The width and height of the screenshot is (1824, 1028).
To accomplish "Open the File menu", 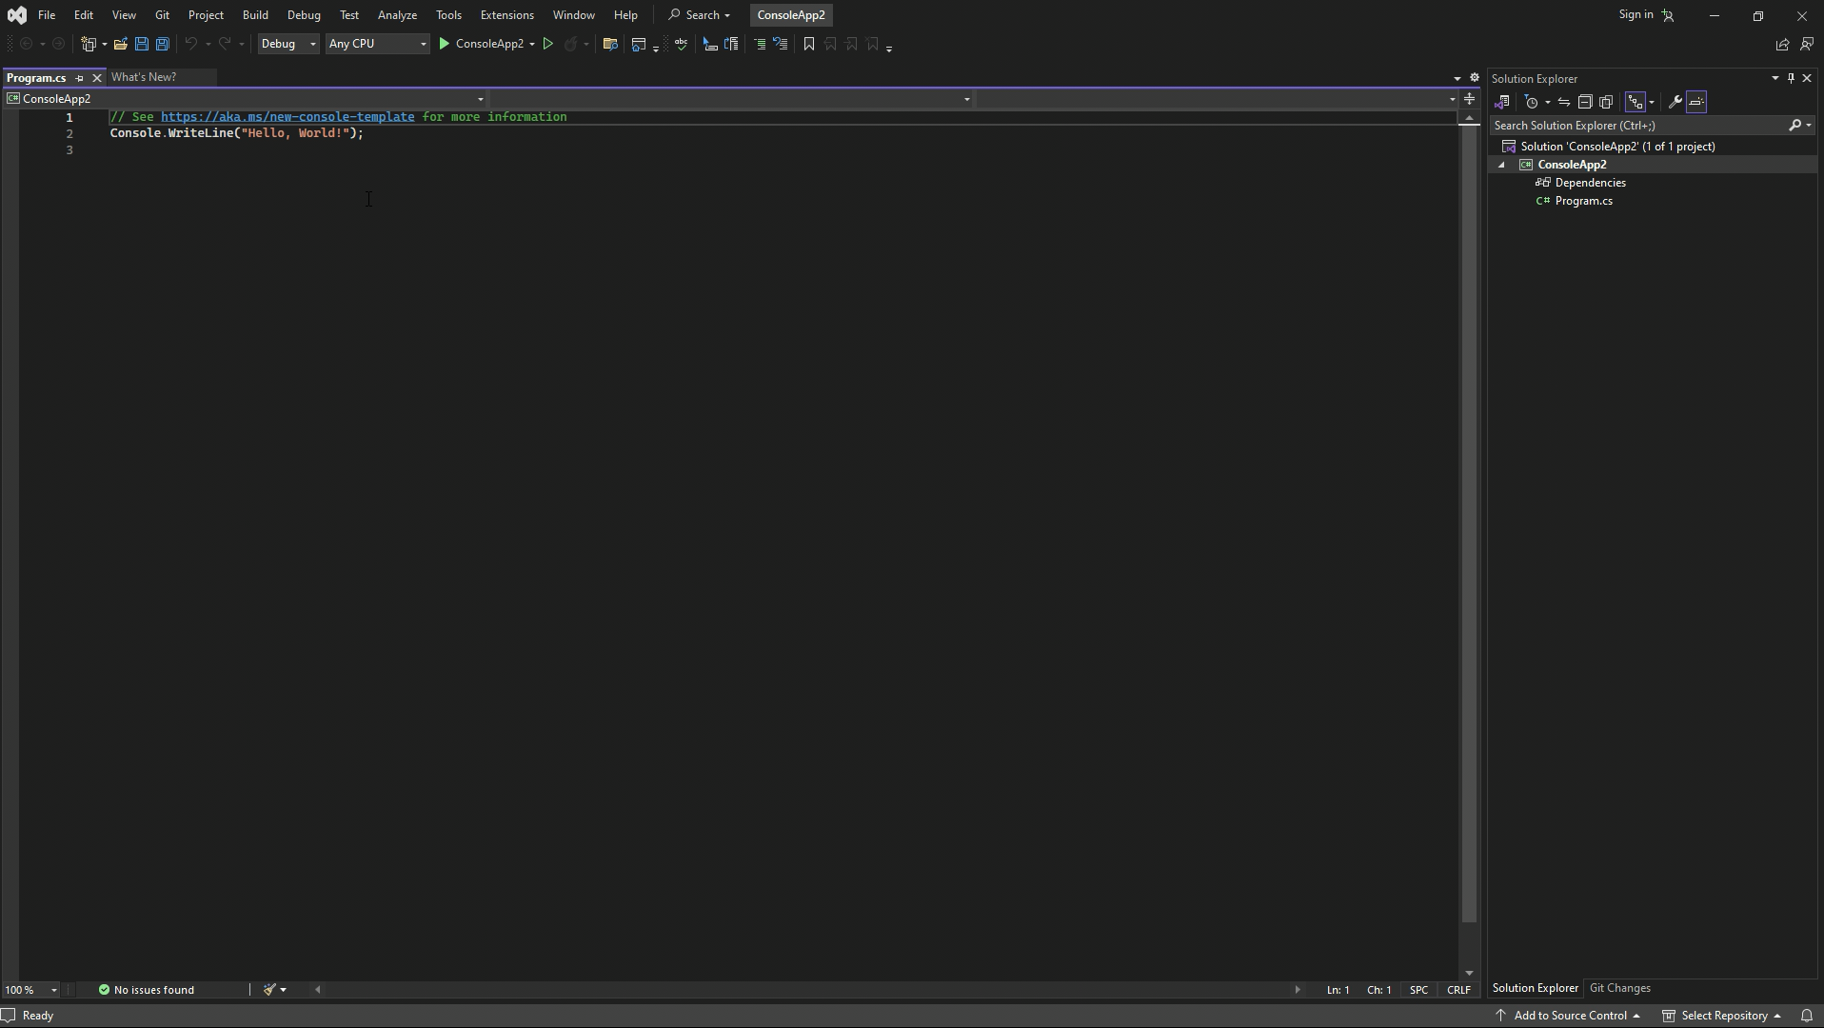I will (x=47, y=15).
